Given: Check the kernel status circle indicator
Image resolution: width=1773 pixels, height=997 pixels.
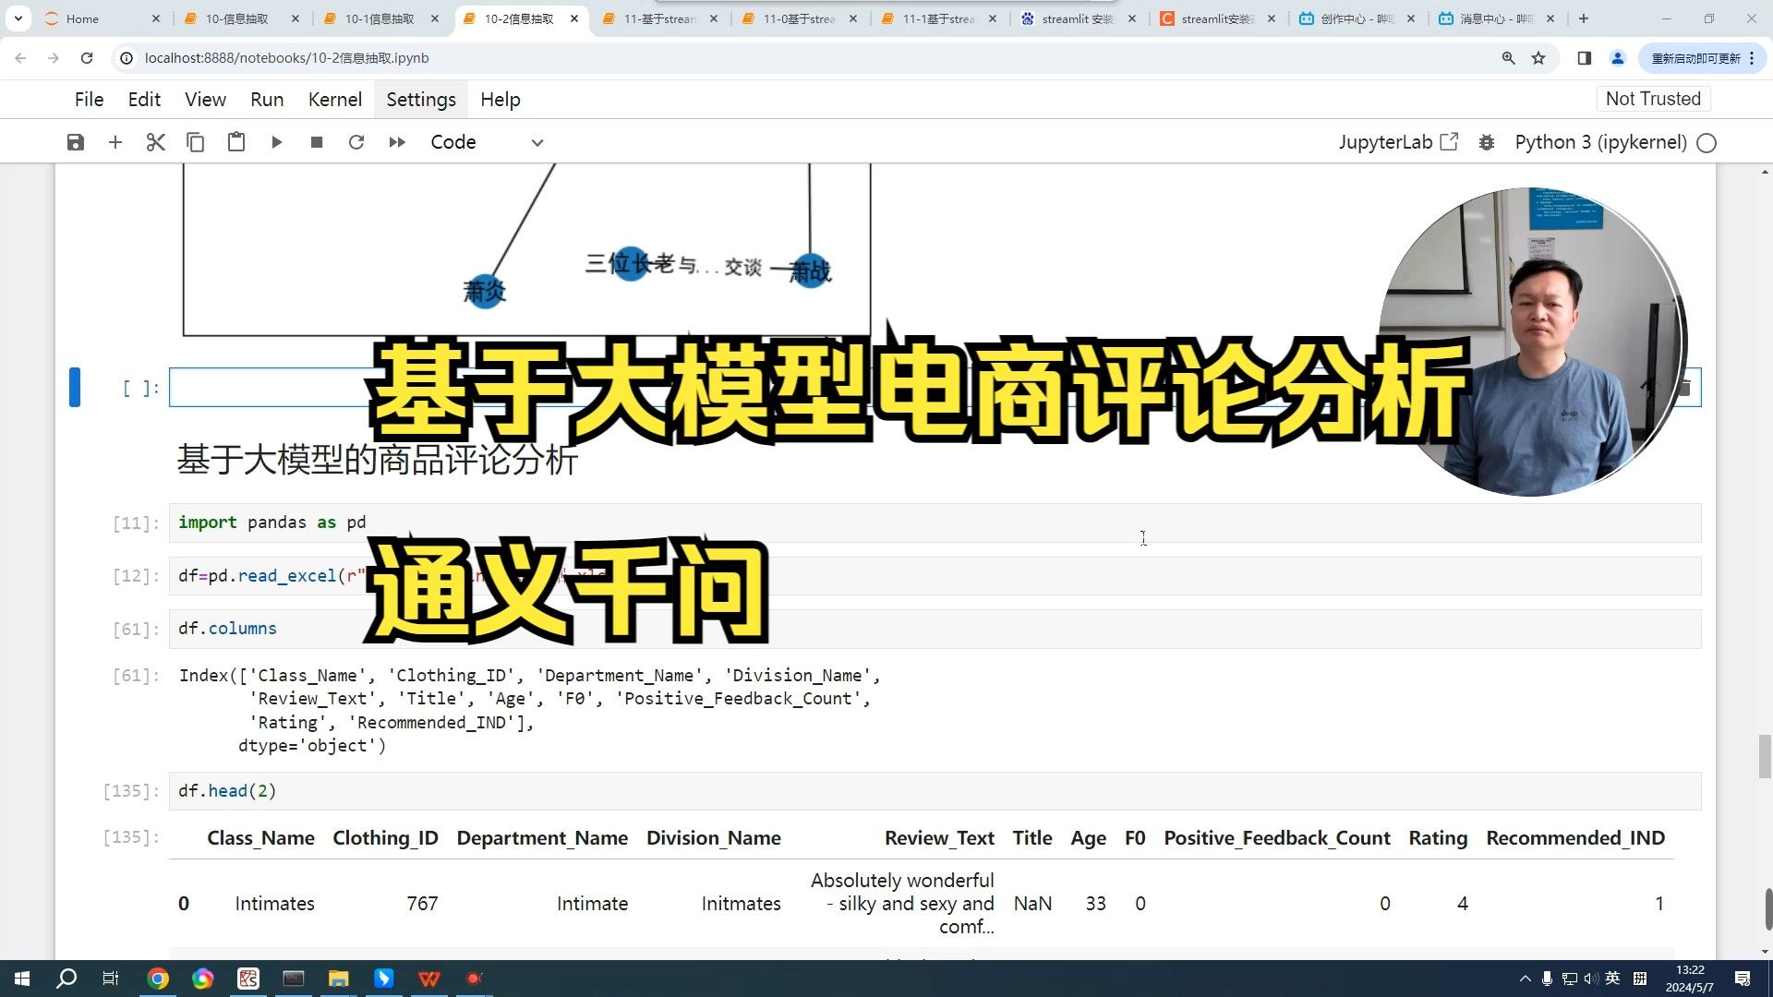Looking at the screenshot, I should pyautogui.click(x=1707, y=143).
